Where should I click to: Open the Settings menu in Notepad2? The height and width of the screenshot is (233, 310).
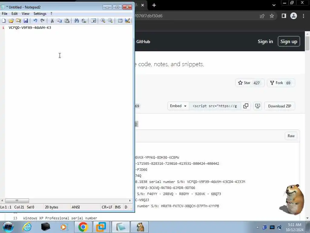[40, 13]
